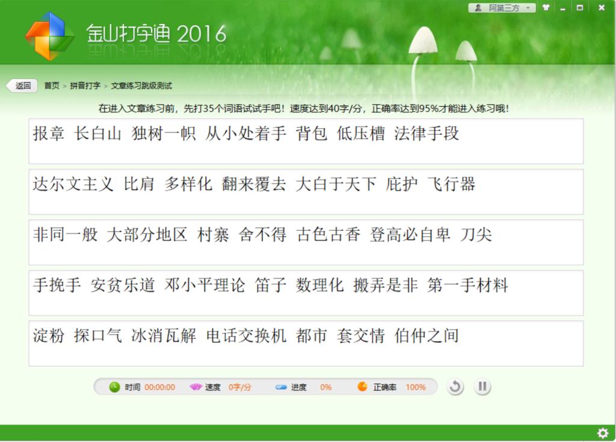Screen dimensions: 616x442
Task: Open 拼音打字 breadcrumb link
Action: 85,85
